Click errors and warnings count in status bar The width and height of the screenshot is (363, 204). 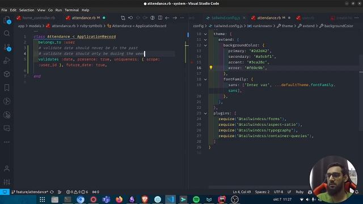[77, 192]
